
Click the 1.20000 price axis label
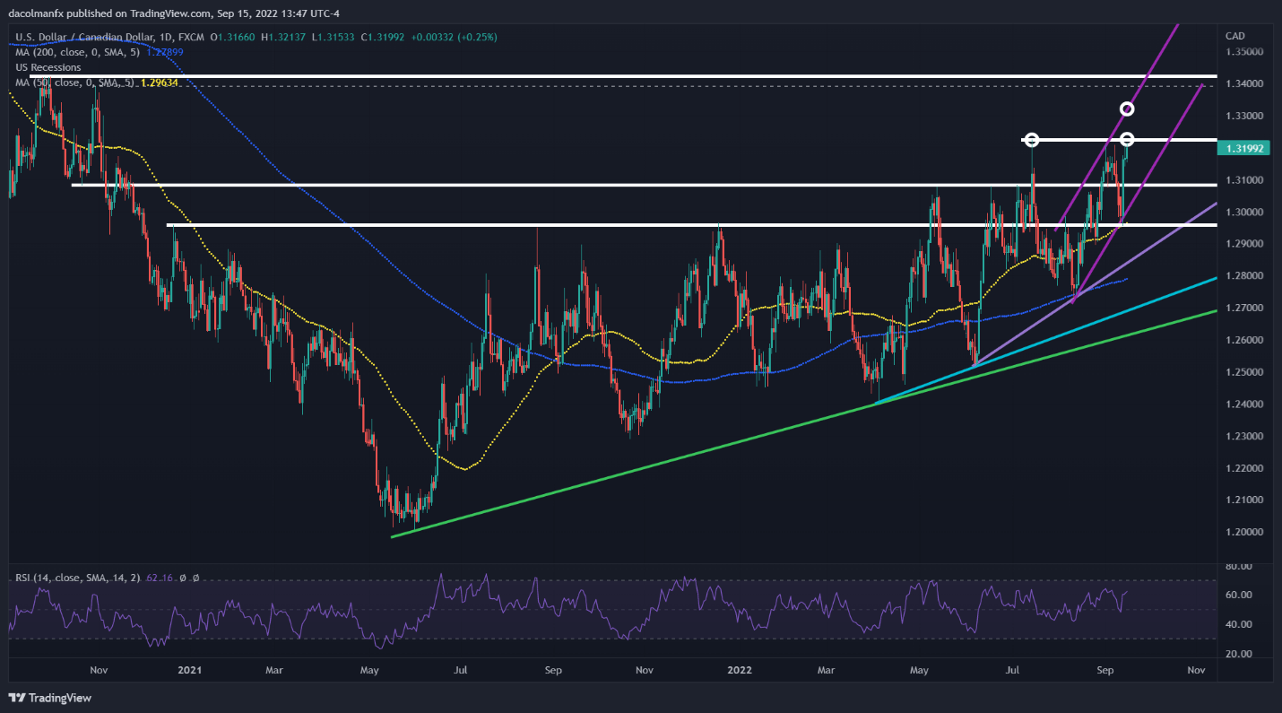[1245, 532]
